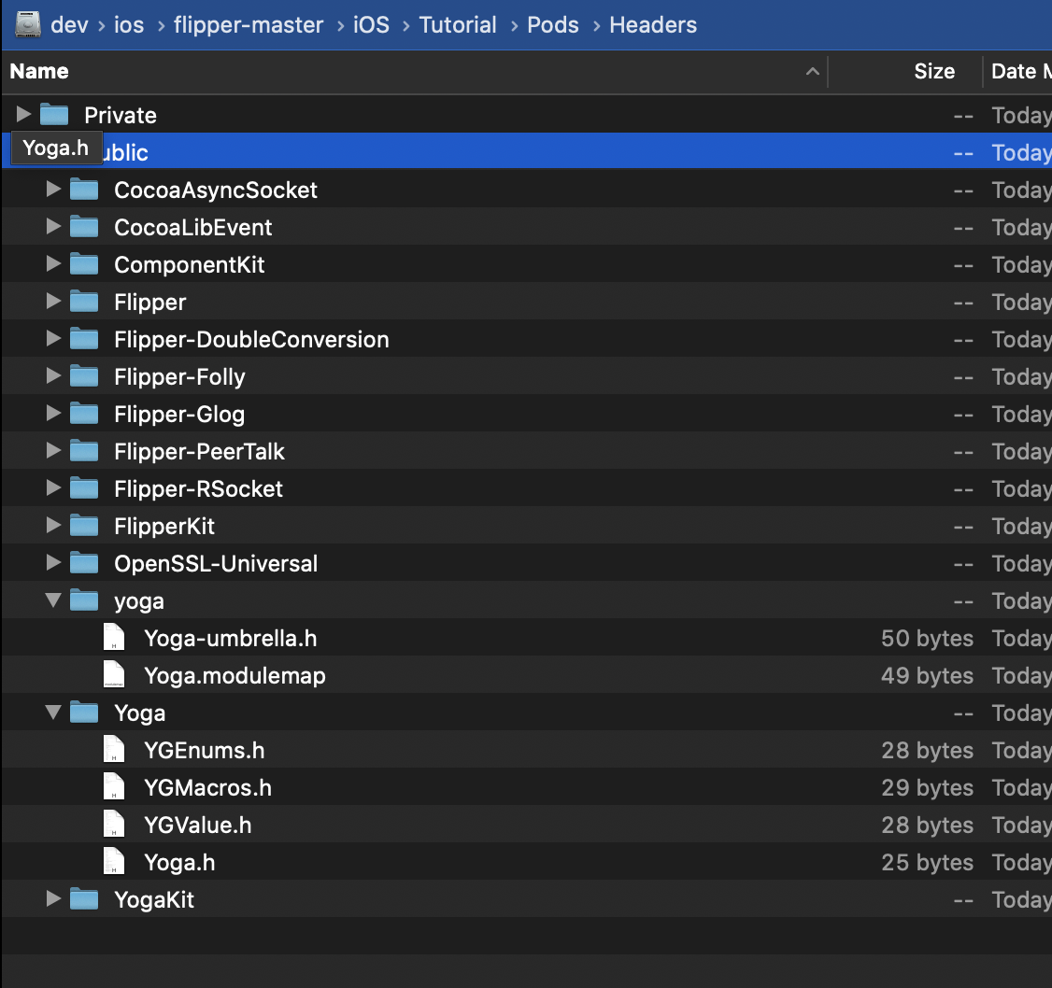Select the Yoga-umbrella.h file name
Screen dimensions: 1052x988
230,638
